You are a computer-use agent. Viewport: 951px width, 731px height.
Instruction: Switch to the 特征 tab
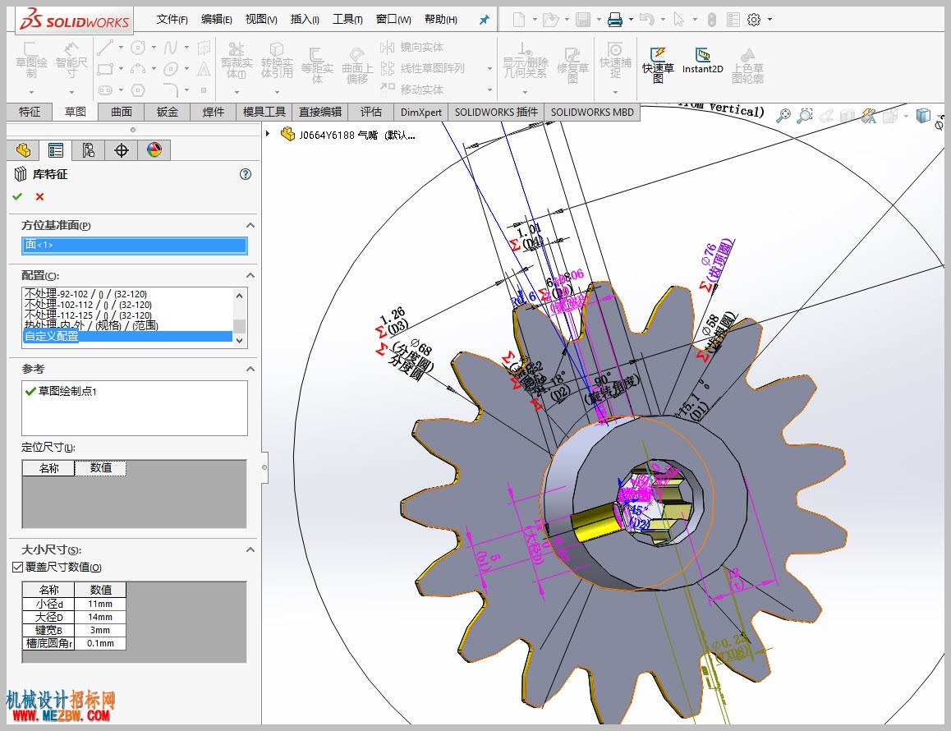[29, 112]
